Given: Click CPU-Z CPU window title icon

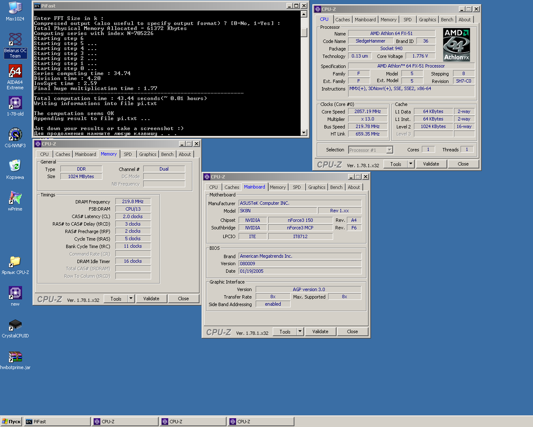Looking at the screenshot, I should click(x=318, y=9).
